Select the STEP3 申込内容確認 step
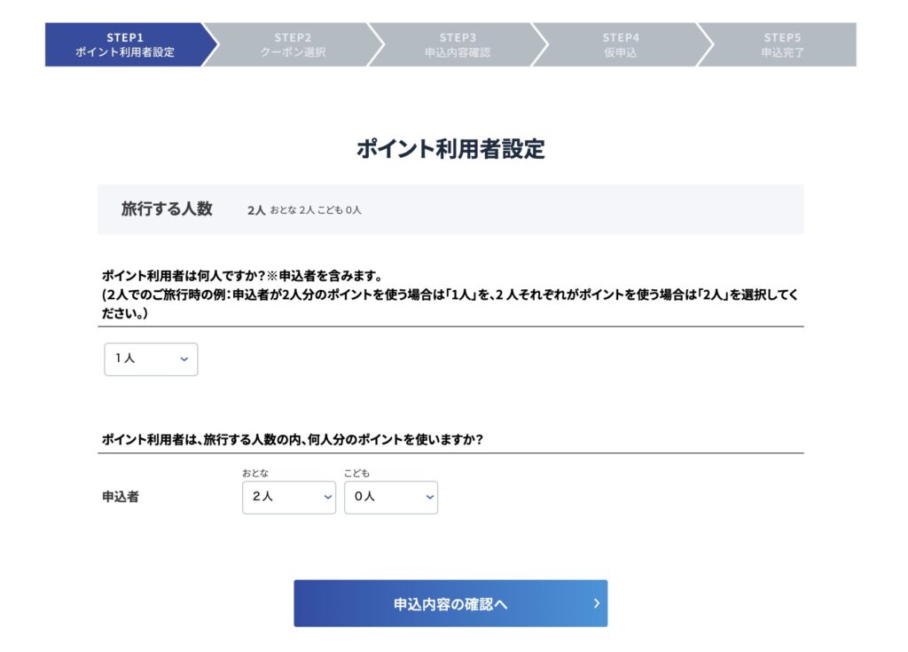 [457, 44]
